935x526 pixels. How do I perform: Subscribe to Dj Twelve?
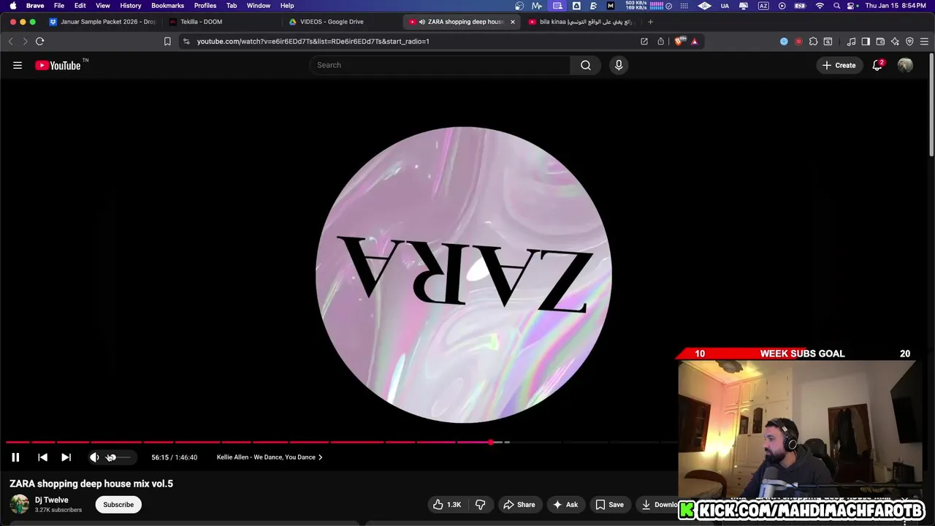pos(118,505)
